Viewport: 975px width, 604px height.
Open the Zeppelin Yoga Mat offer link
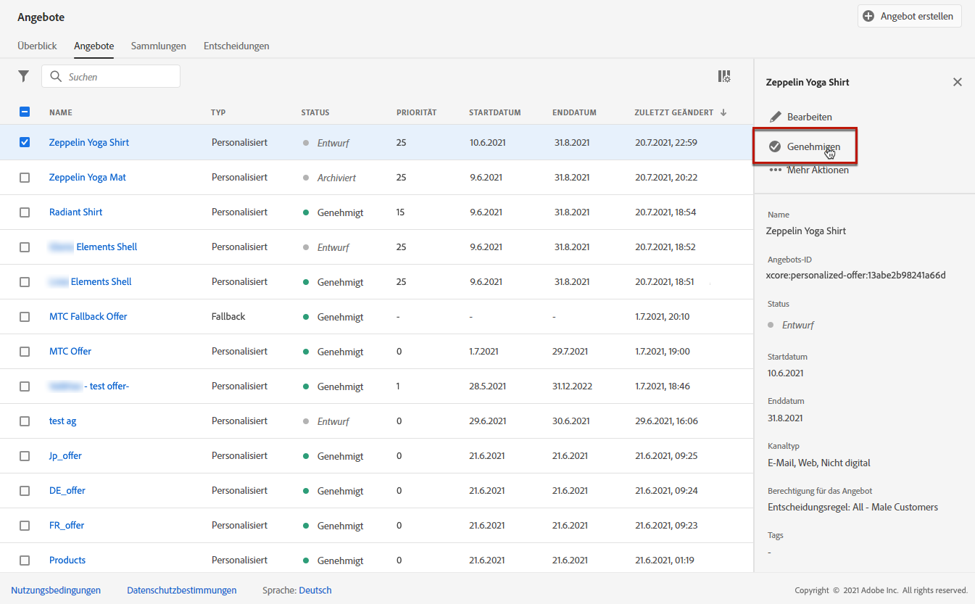[87, 177]
